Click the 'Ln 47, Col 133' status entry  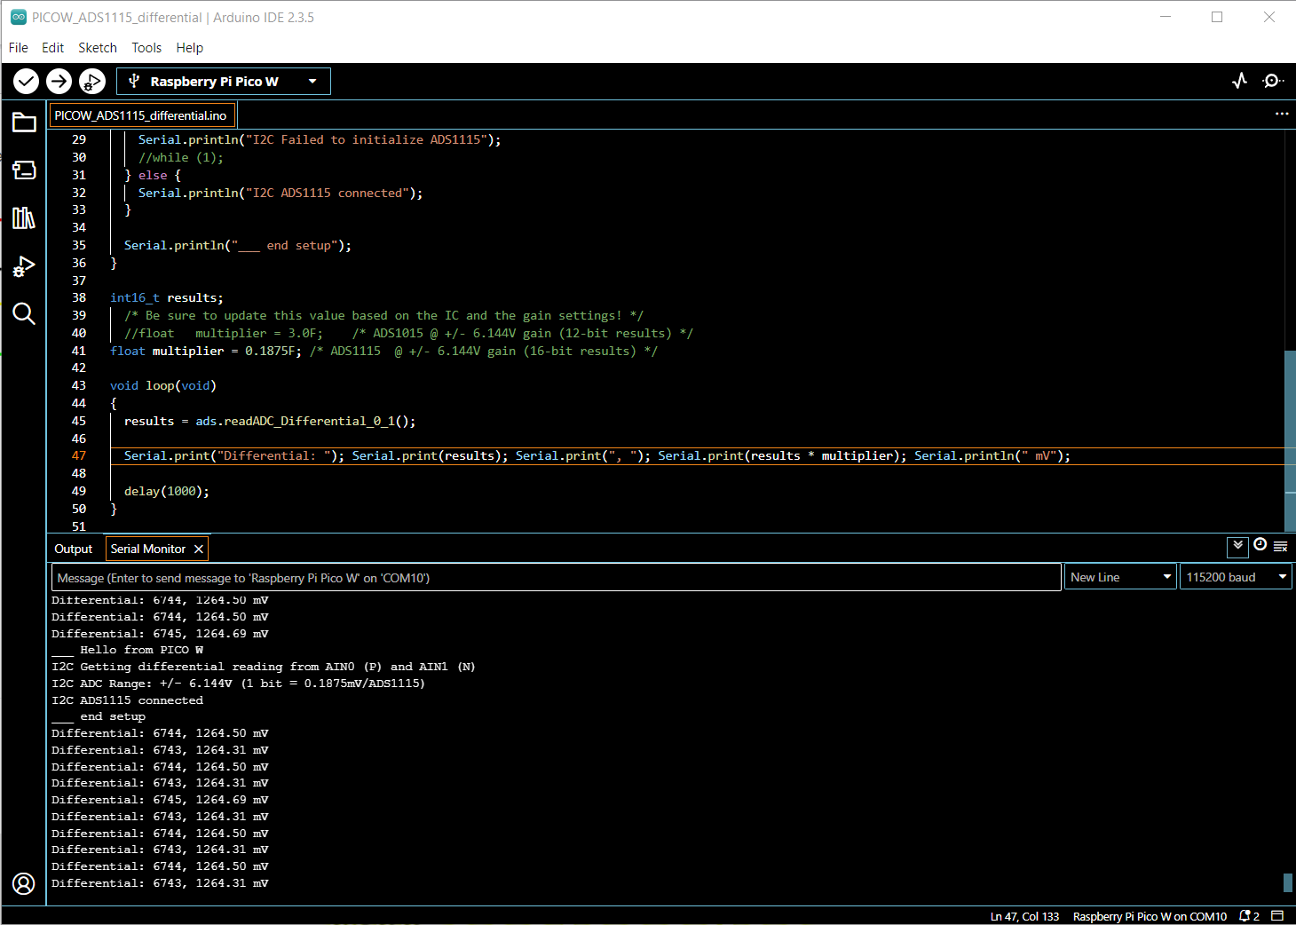tap(1024, 916)
